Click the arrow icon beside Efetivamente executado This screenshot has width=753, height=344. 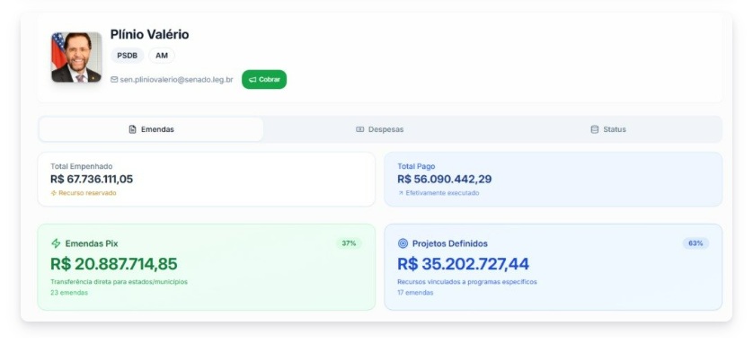pos(401,193)
